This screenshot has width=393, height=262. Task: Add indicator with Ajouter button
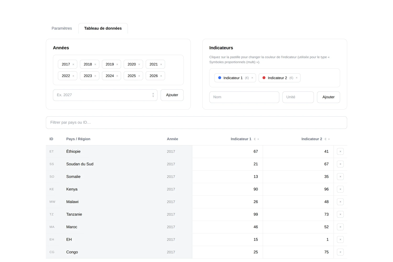(329, 97)
